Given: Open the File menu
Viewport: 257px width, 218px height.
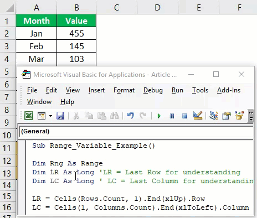Looking at the screenshot, I should (x=32, y=90).
